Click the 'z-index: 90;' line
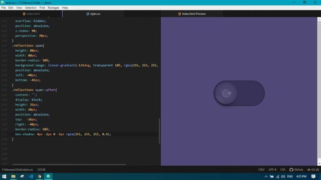This screenshot has height=180, width=321. [26, 31]
